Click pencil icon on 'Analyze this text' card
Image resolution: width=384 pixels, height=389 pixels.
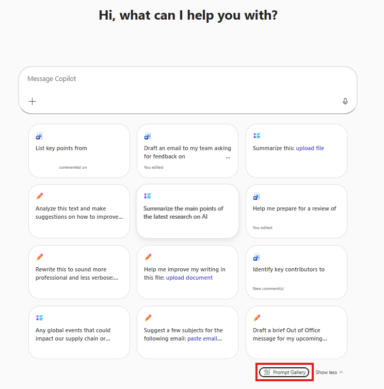(x=39, y=196)
